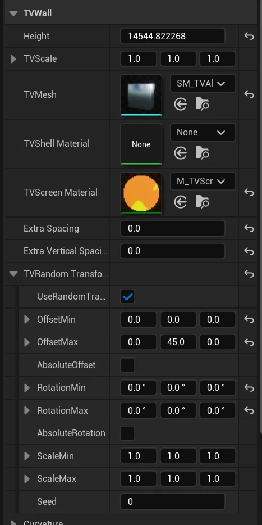Edit RotationMin Z angle field
The height and width of the screenshot is (525, 262).
pyautogui.click(x=218, y=388)
